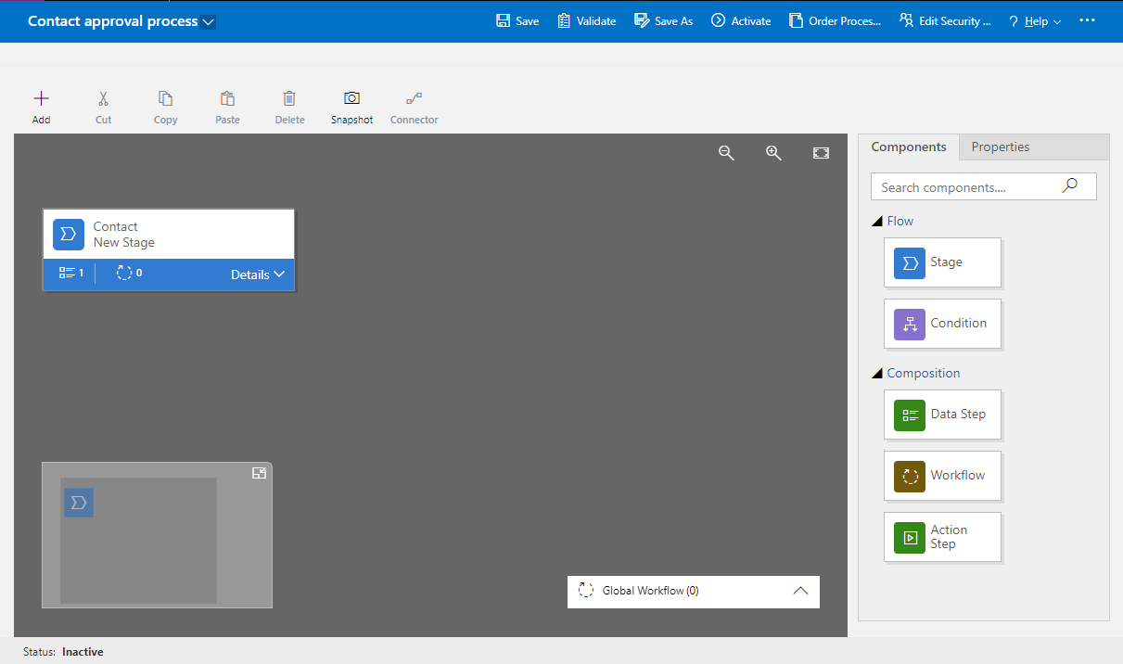The width and height of the screenshot is (1123, 664).
Task: Open the Help menu
Action: tap(1035, 21)
